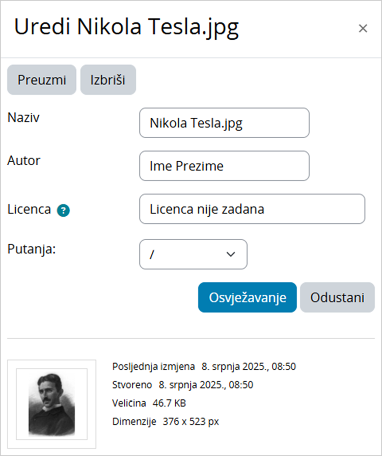Viewport: 382px width, 456px height.
Task: Click the Licenca nije zadana field
Action: 252,209
